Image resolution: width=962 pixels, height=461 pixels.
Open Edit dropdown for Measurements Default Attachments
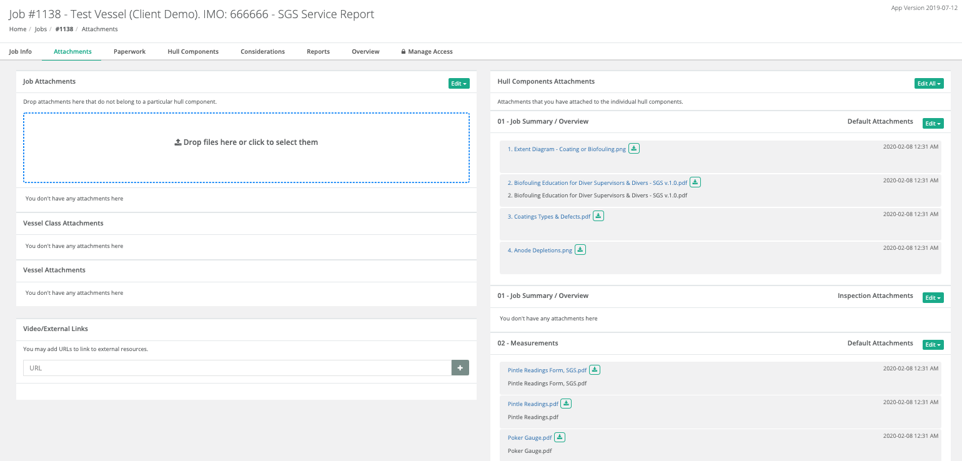[x=933, y=345]
